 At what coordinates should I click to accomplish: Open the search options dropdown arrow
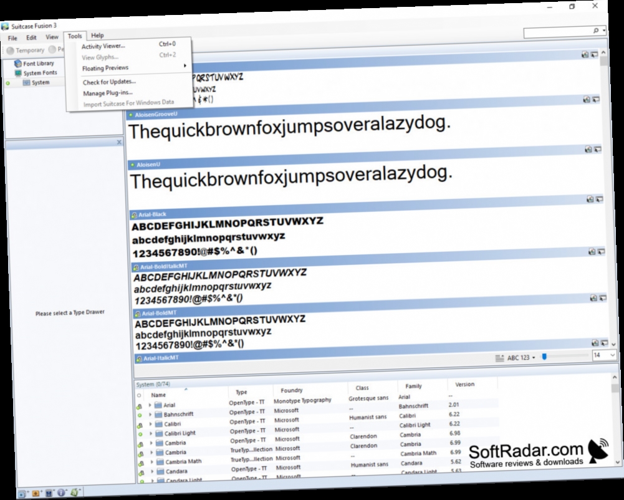point(604,31)
